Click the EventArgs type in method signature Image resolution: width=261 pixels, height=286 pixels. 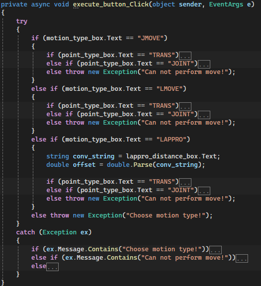click(x=226, y=4)
